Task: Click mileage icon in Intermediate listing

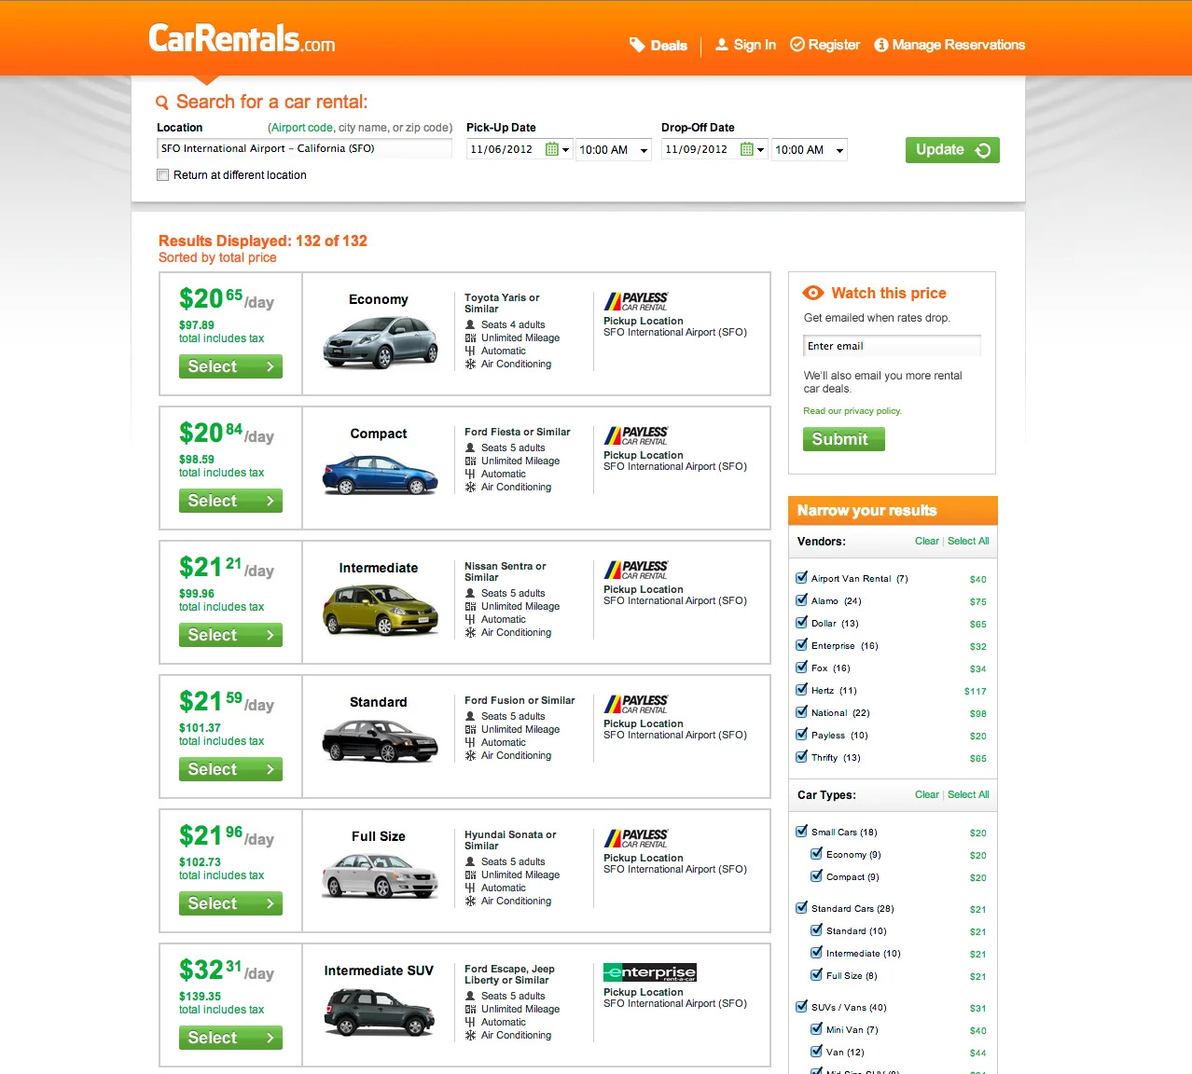Action: click(470, 607)
